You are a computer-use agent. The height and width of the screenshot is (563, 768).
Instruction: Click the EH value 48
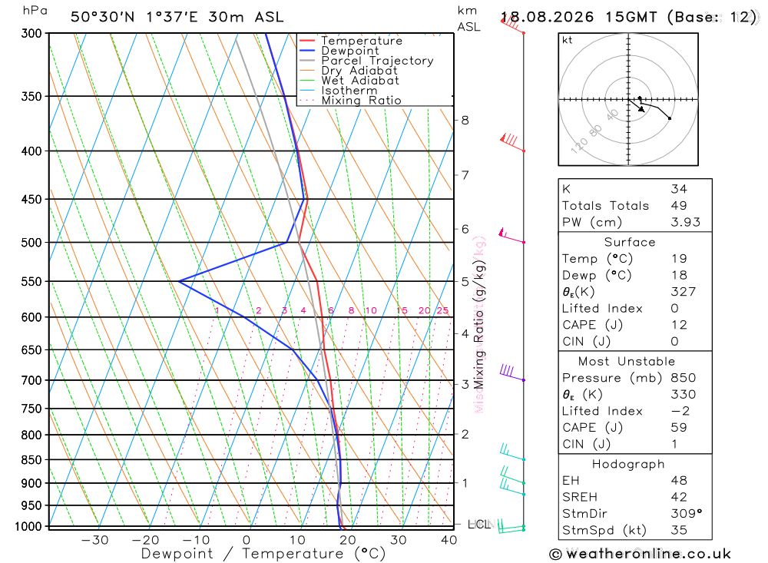[679, 480]
